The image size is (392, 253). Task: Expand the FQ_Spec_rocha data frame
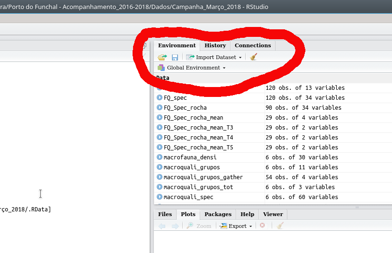point(159,107)
